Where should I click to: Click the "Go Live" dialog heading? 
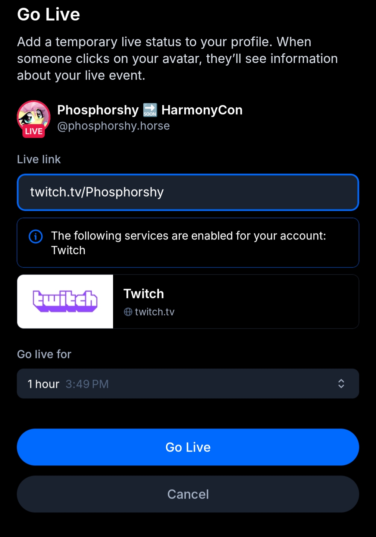(x=48, y=15)
